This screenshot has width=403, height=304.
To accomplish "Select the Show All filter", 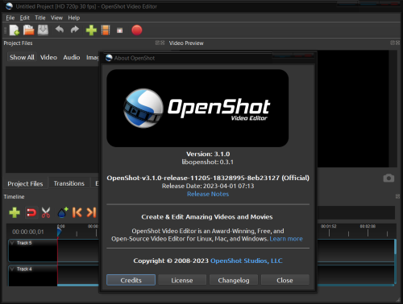I will point(22,57).
